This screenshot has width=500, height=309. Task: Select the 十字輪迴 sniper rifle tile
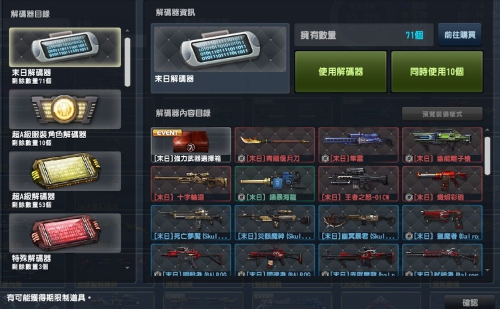click(x=191, y=184)
